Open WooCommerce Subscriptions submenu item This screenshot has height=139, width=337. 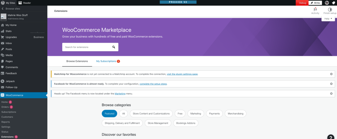(x=9, y=112)
